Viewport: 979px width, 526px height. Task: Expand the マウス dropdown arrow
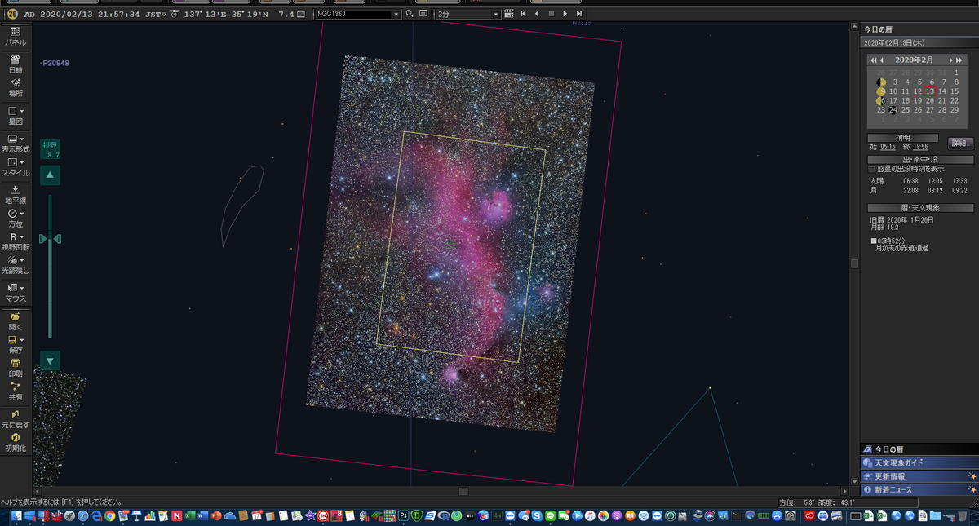click(x=22, y=288)
